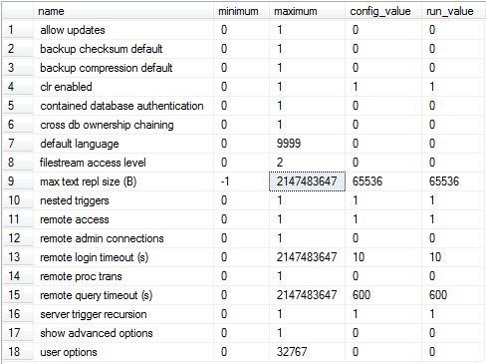The width and height of the screenshot is (486, 364).
Task: Click config_value 600 for remote query timeout
Action: 383,295
